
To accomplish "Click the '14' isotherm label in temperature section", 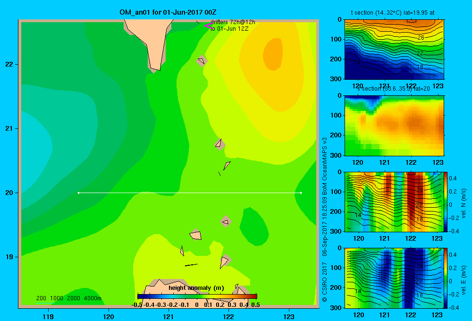I will [x=357, y=62].
